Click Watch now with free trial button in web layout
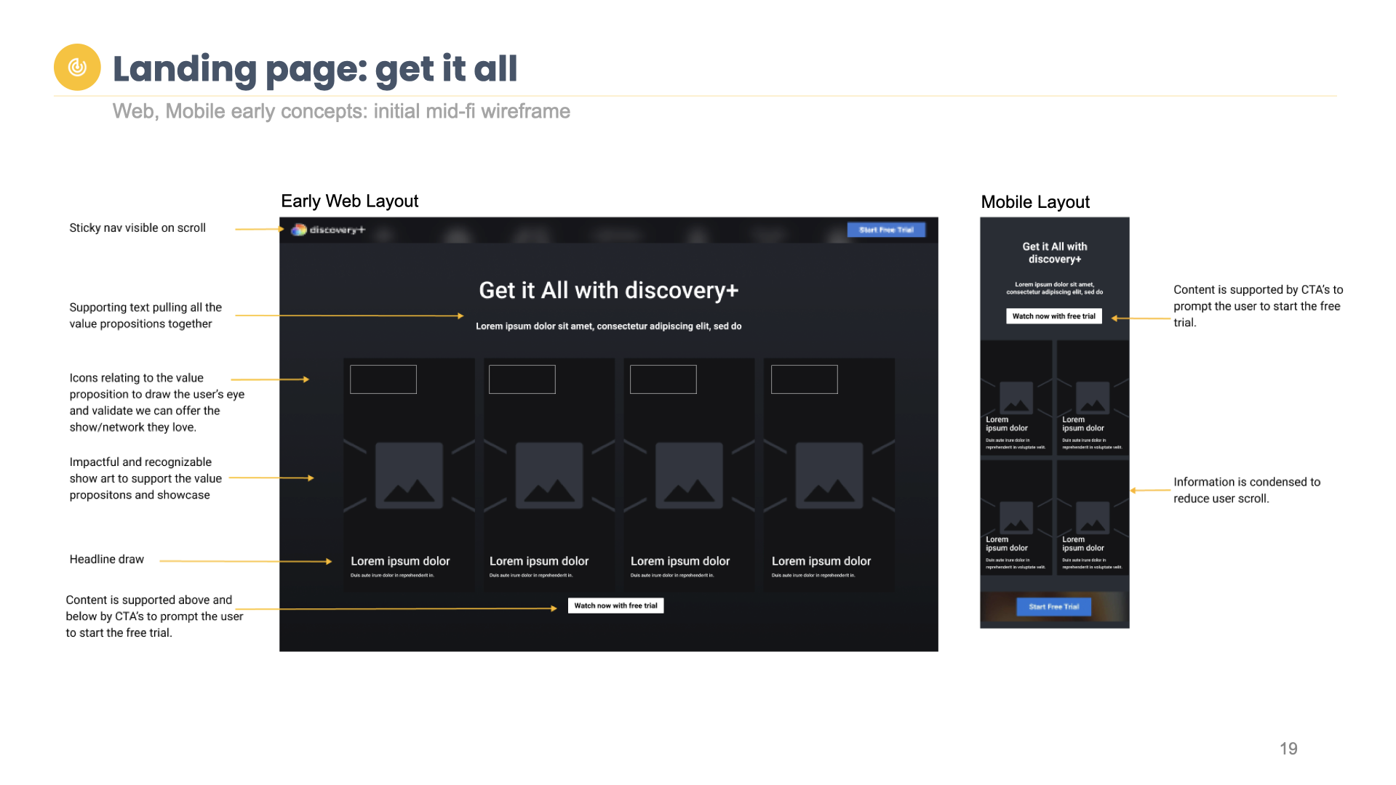The image size is (1396, 785). click(x=615, y=605)
